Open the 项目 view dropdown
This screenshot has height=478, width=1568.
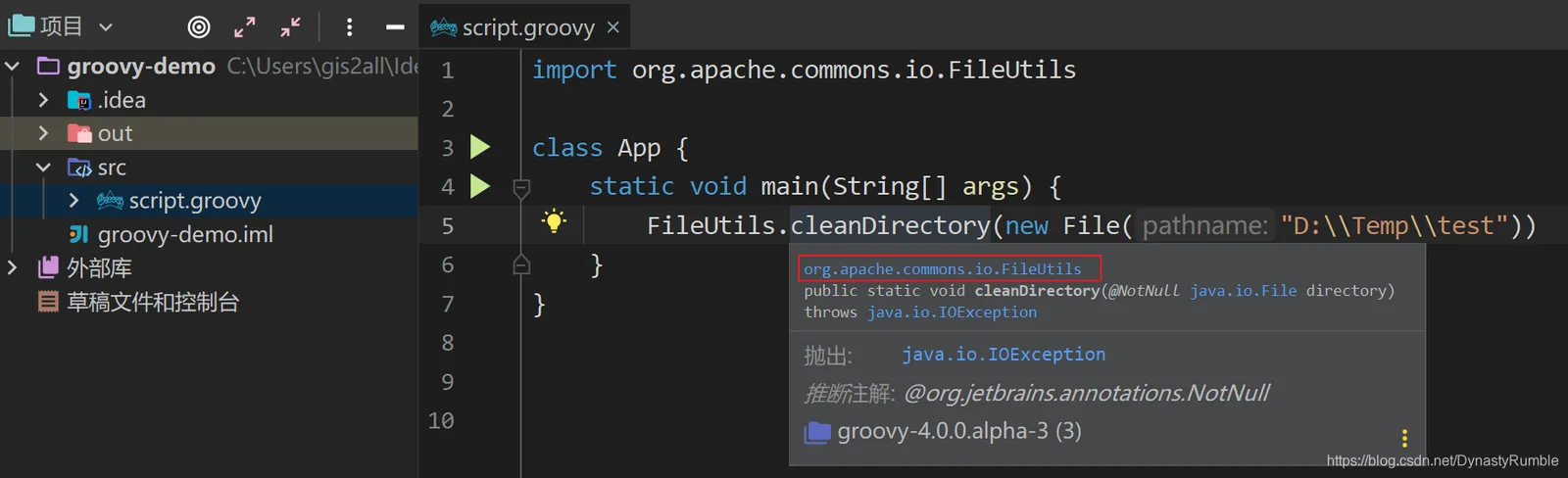point(106,27)
